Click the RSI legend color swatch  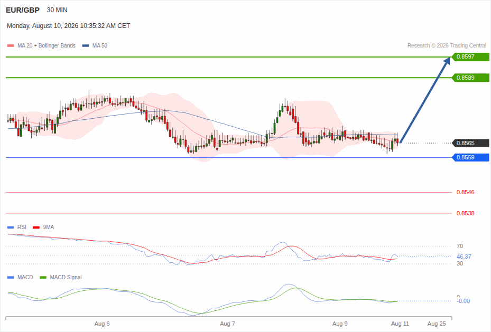(11, 227)
